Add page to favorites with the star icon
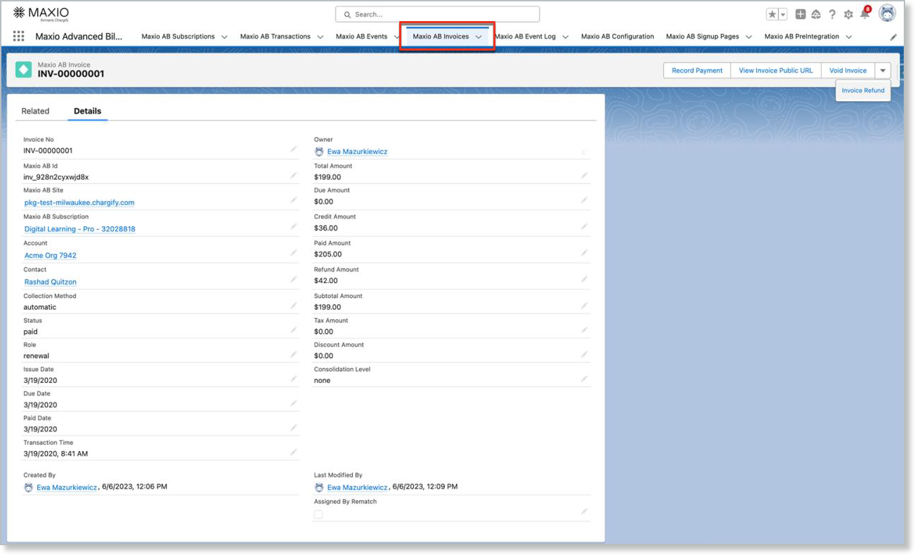Image resolution: width=915 pixels, height=555 pixels. click(x=772, y=13)
